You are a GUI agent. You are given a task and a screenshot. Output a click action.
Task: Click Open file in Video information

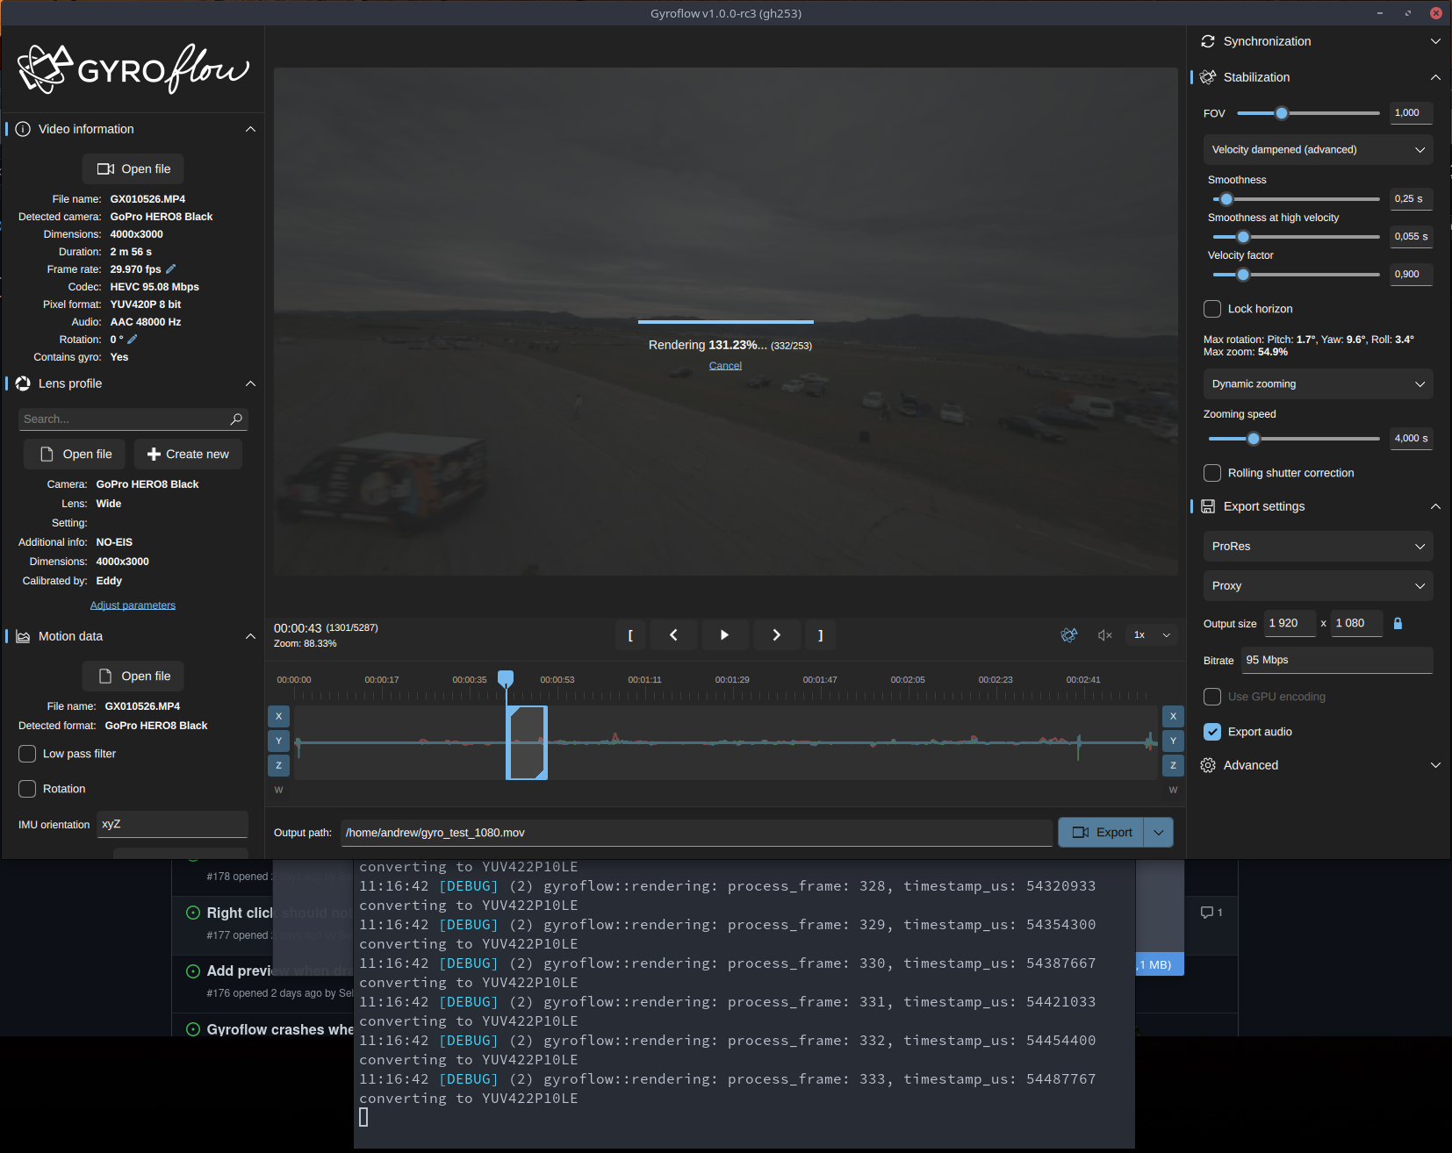click(x=133, y=168)
